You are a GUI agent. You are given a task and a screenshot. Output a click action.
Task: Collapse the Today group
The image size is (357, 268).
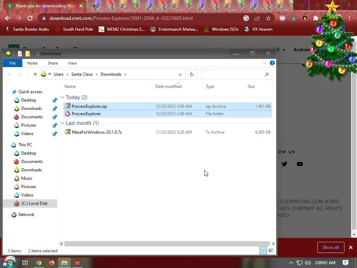(x=62, y=97)
